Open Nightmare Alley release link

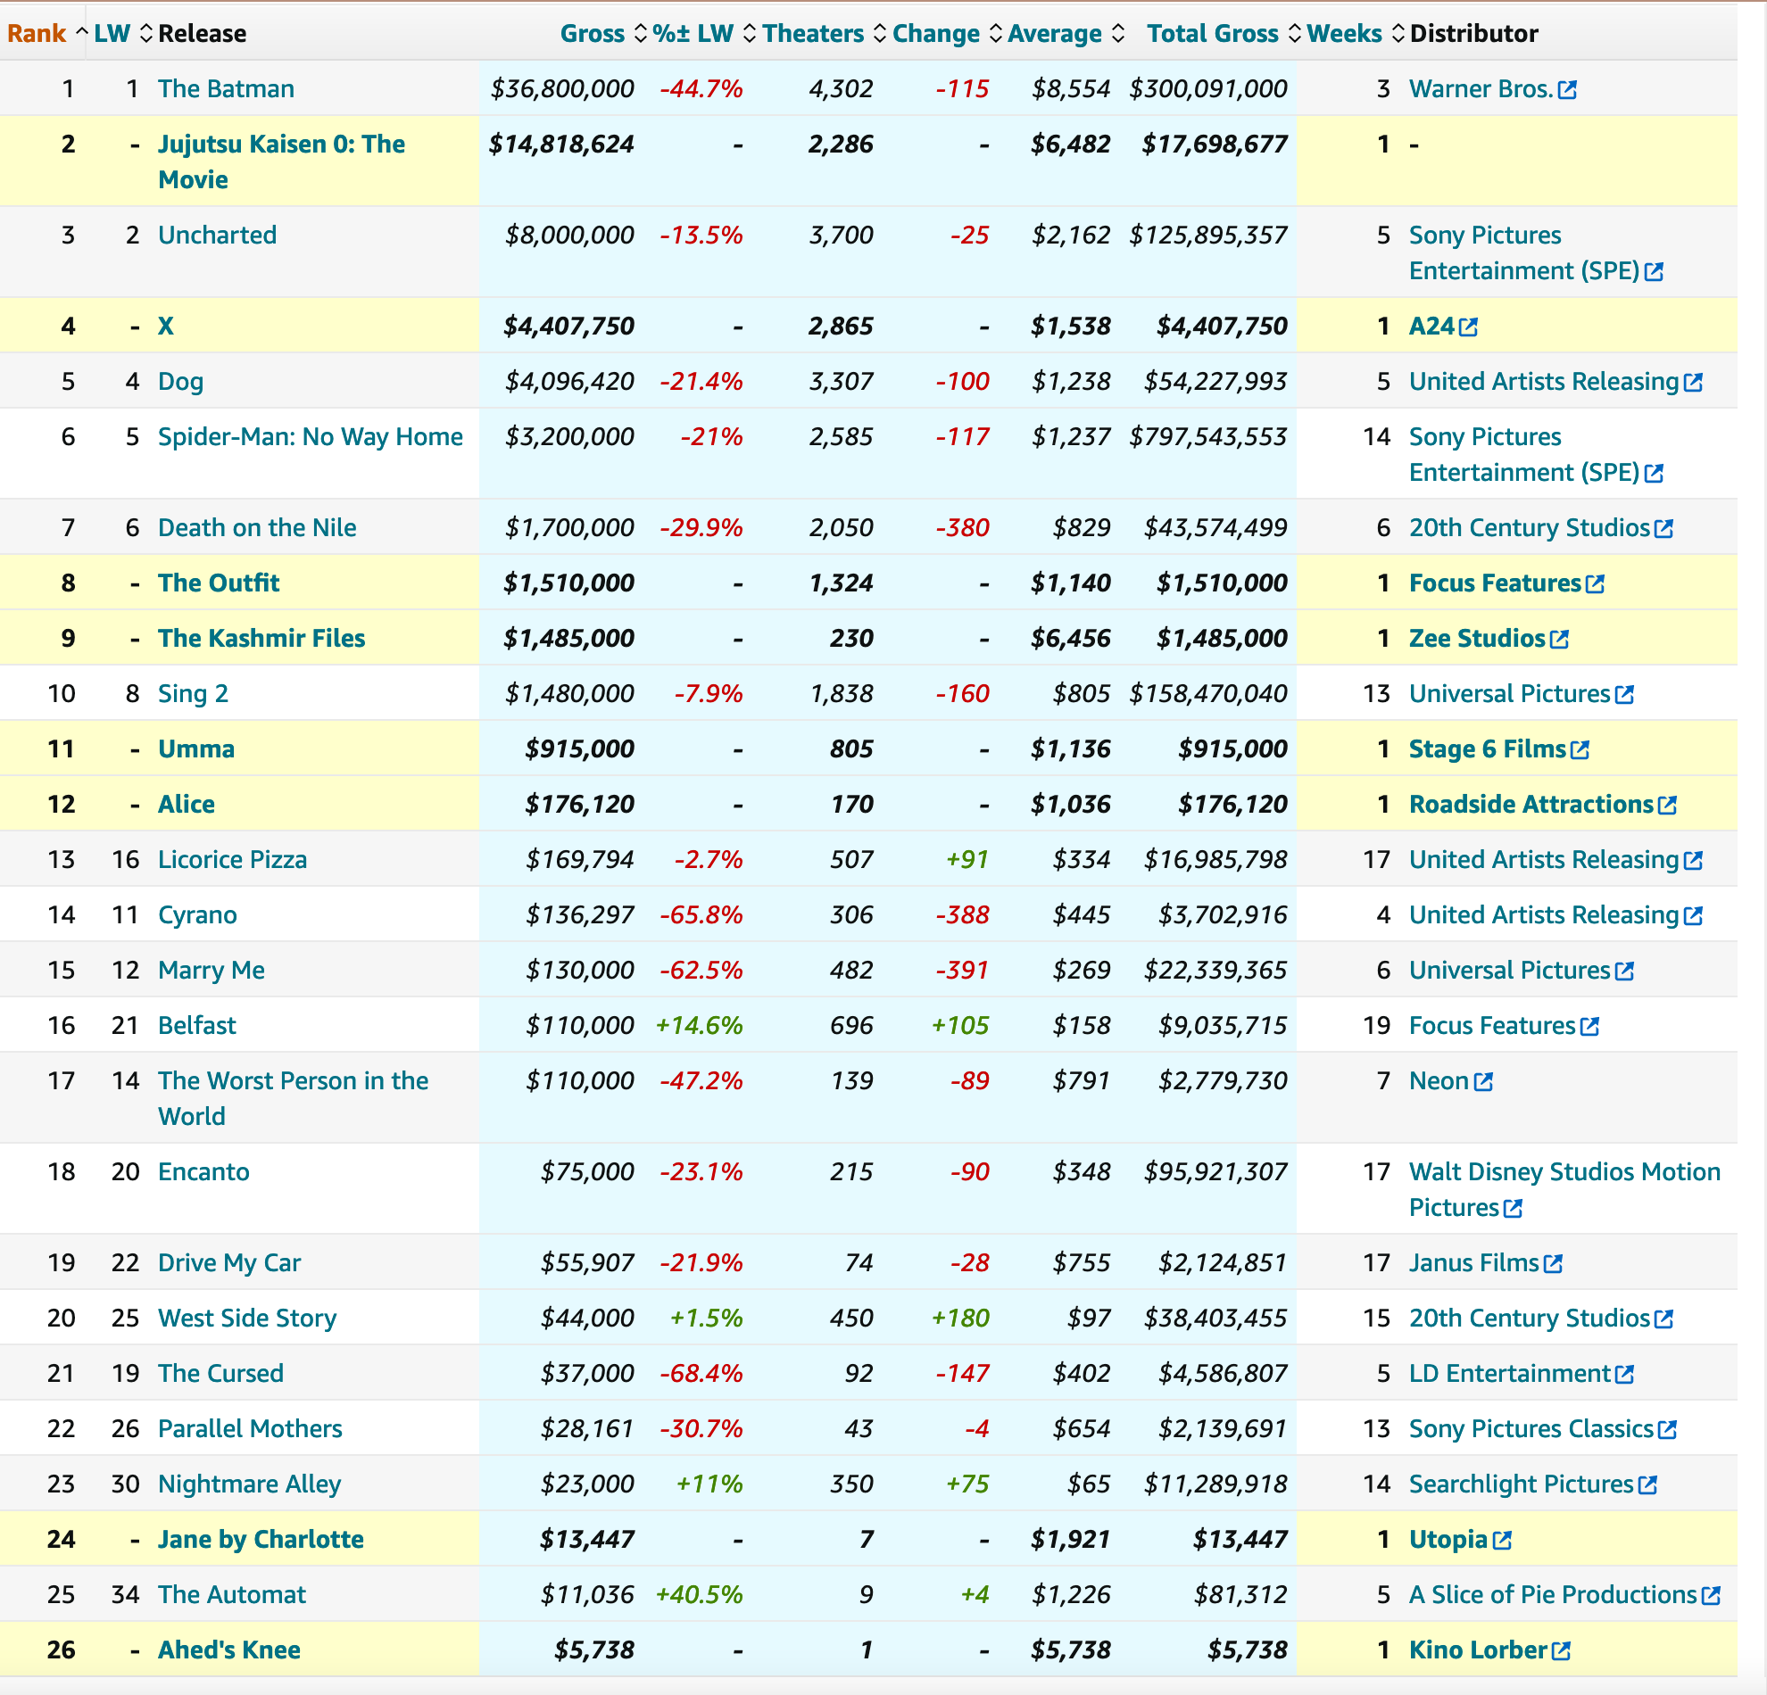pyautogui.click(x=250, y=1484)
